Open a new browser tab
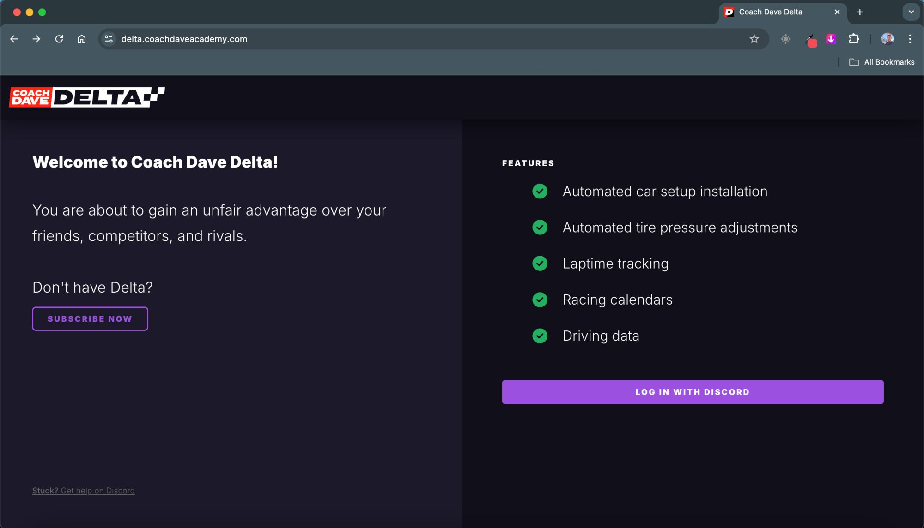 pos(859,12)
